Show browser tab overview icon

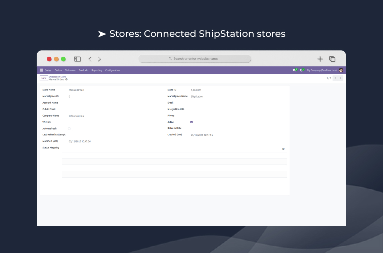[x=332, y=59]
